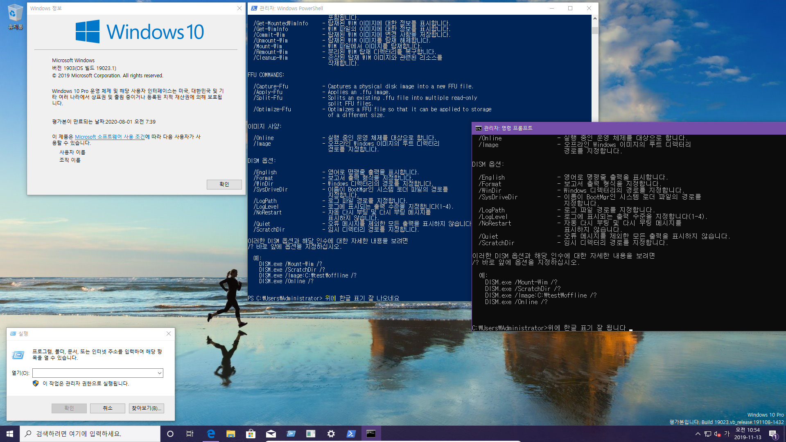
Task: Click 확인 in the Windows 정보 dialog
Action: (x=224, y=184)
